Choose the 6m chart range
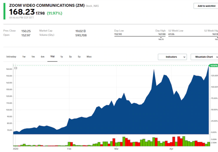This screenshot has width=218, height=152. (43, 57)
